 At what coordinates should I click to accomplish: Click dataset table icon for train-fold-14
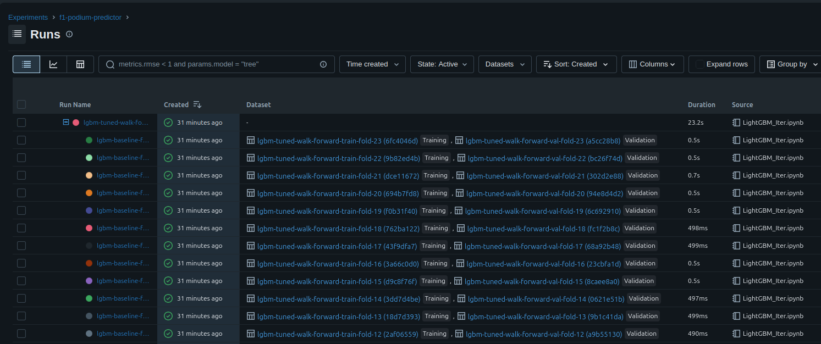click(251, 298)
